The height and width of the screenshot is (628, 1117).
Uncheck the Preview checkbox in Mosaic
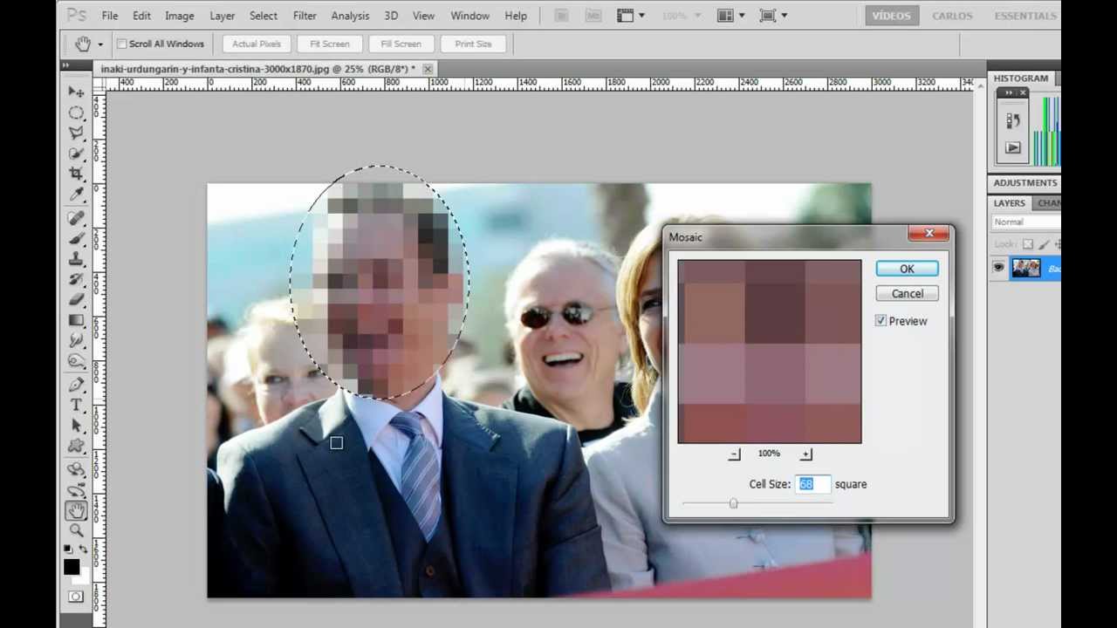tap(881, 321)
